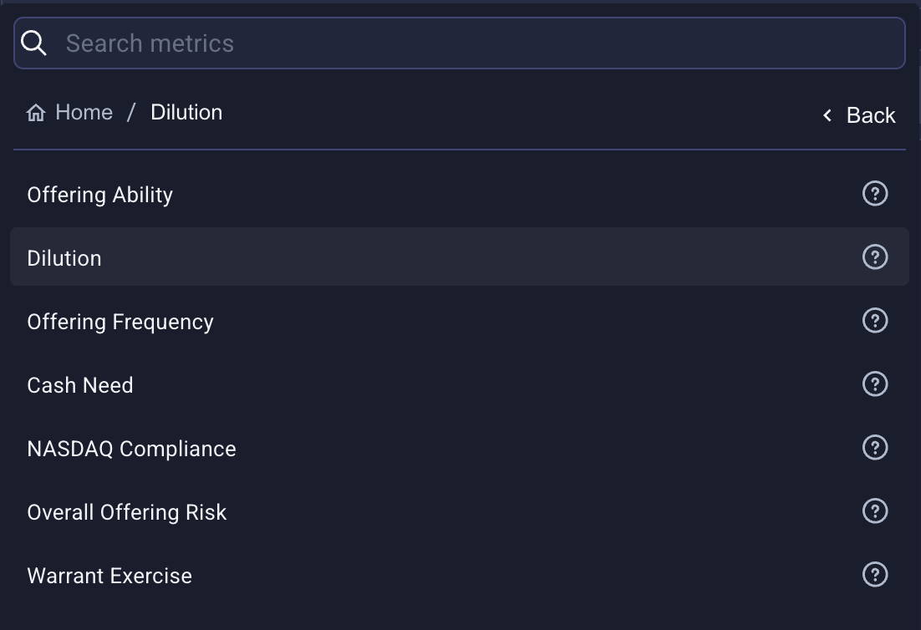Select NASDAQ Compliance from the list

point(131,449)
